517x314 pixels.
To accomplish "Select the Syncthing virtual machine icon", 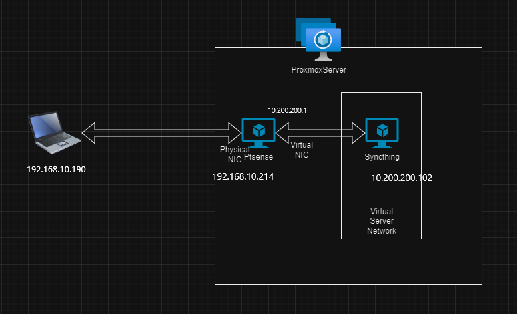I will (382, 133).
